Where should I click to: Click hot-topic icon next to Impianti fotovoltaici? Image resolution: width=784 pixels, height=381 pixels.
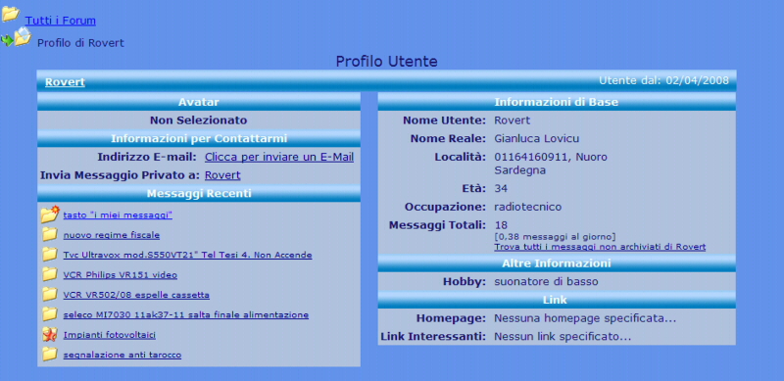click(50, 335)
